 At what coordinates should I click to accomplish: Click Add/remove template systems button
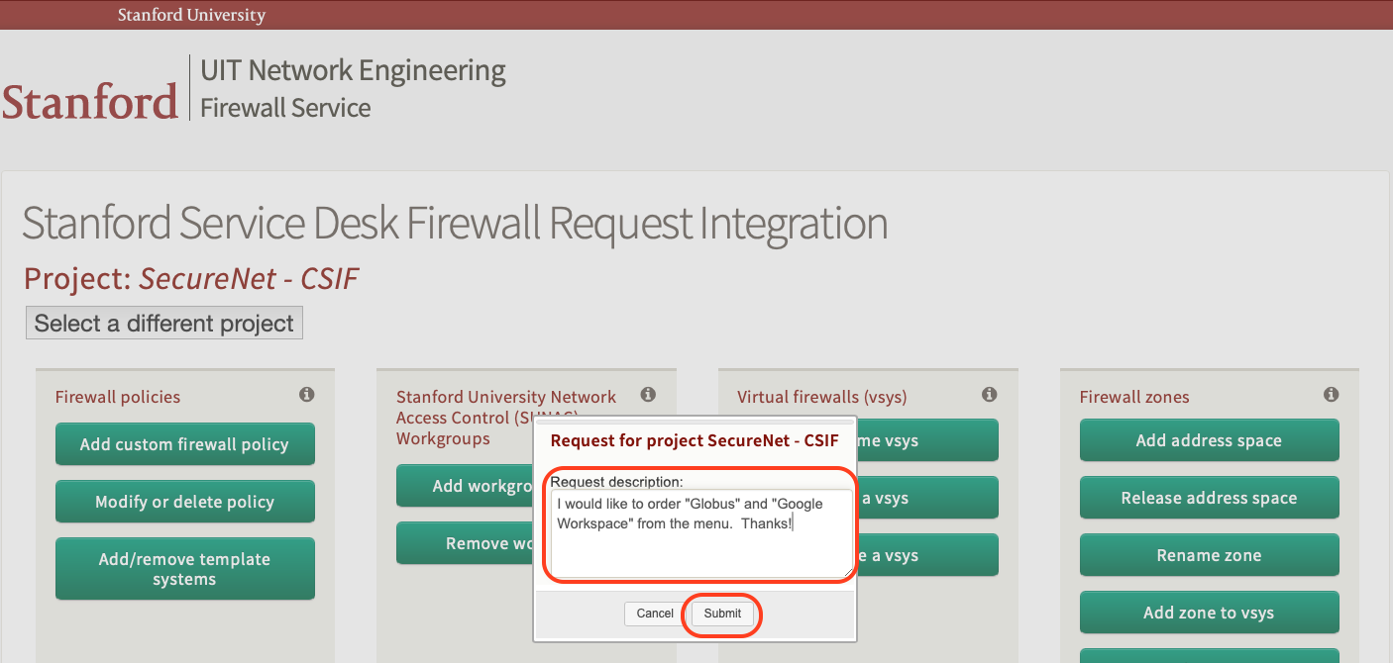(185, 569)
